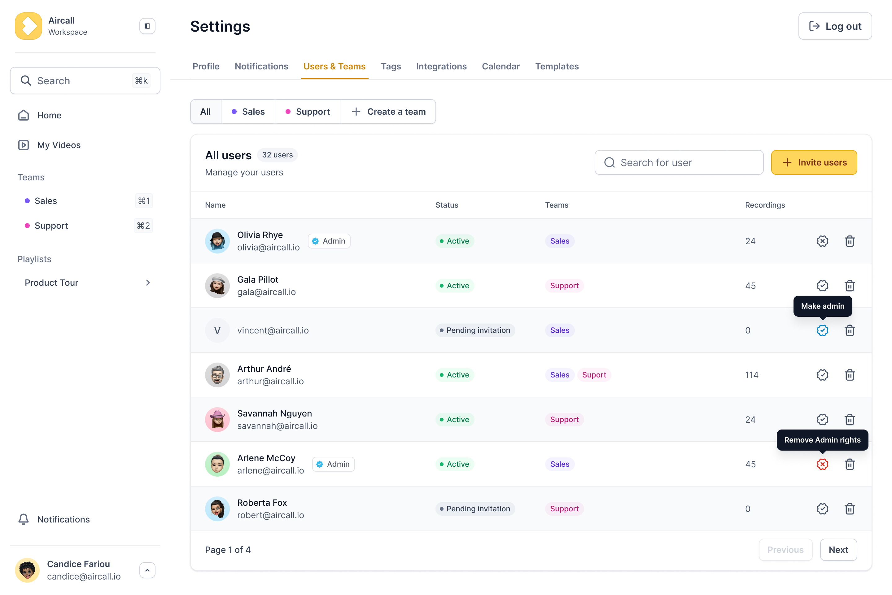Click the Invite users button

click(x=814, y=162)
